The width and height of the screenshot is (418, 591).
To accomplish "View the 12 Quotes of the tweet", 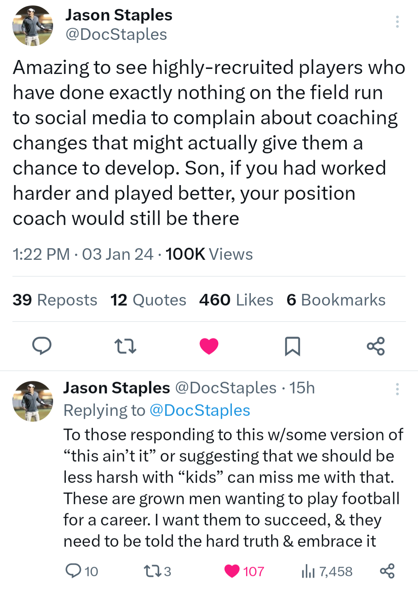I will (148, 299).
